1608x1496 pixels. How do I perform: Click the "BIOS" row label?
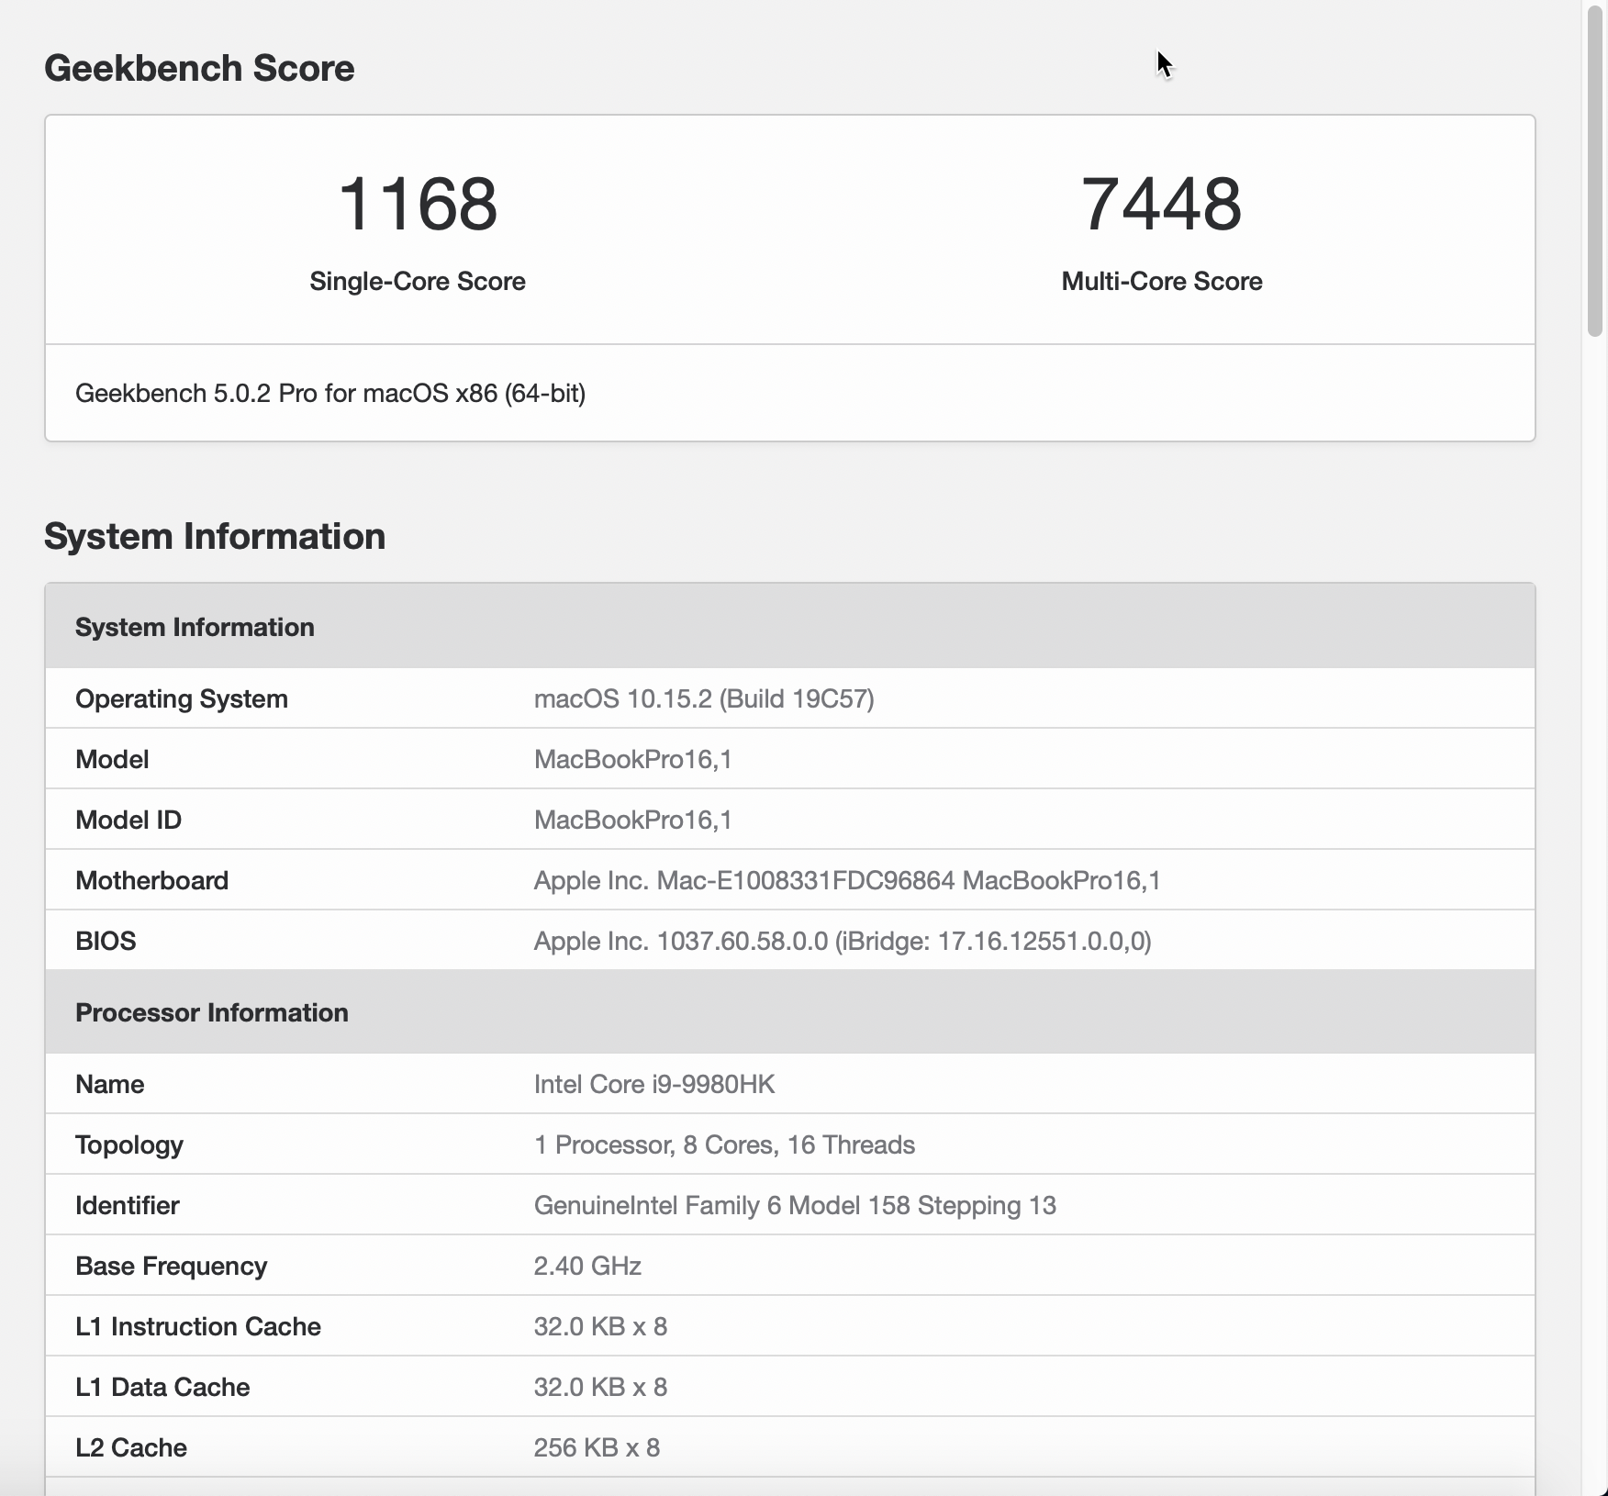pos(106,942)
